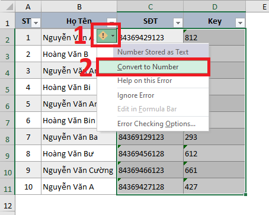
Task: Open the SĐT column filter dropdown
Action: click(x=178, y=23)
